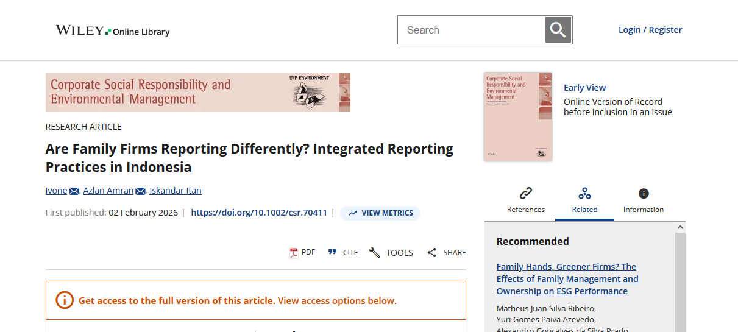Open the journal cover thumbnail
The width and height of the screenshot is (738, 332).
pos(517,116)
